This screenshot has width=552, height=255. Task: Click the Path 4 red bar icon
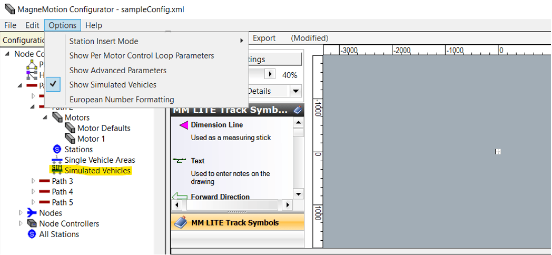click(x=44, y=192)
